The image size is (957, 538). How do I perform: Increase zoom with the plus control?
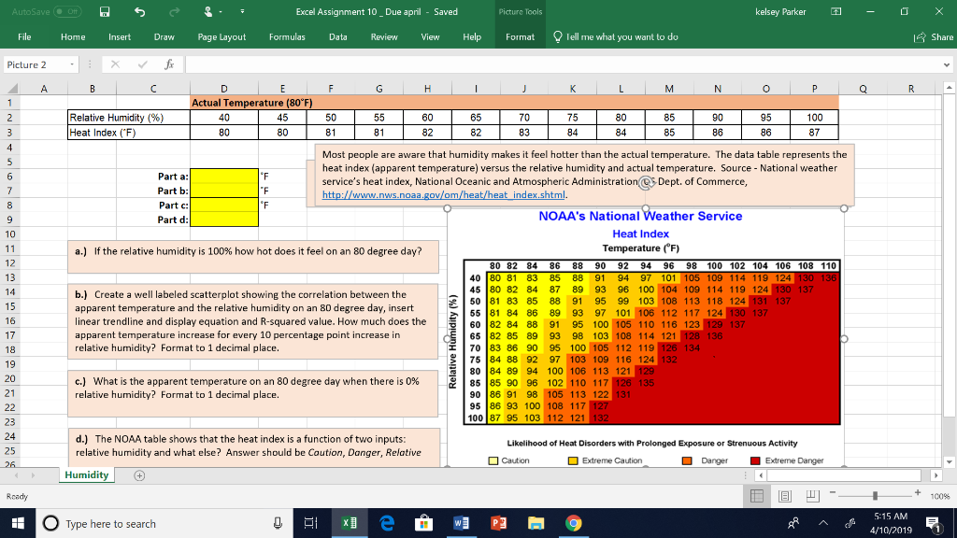point(917,495)
